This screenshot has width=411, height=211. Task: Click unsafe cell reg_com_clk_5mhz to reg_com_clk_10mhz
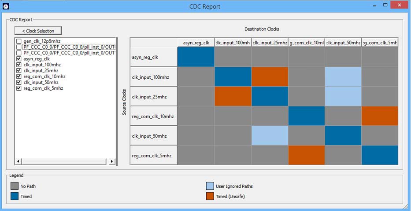306,155
